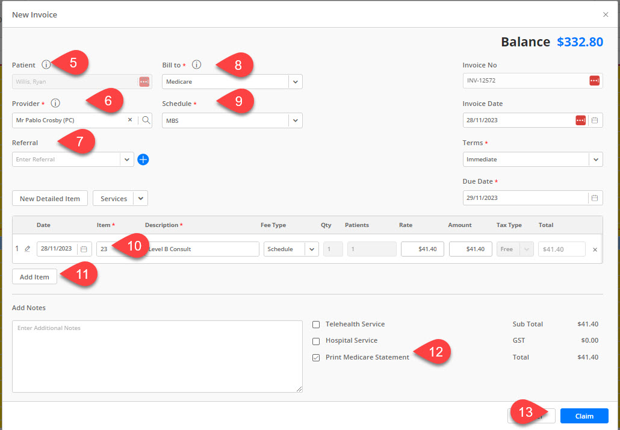Click the Services button
Image resolution: width=620 pixels, height=430 pixels.
(x=114, y=199)
